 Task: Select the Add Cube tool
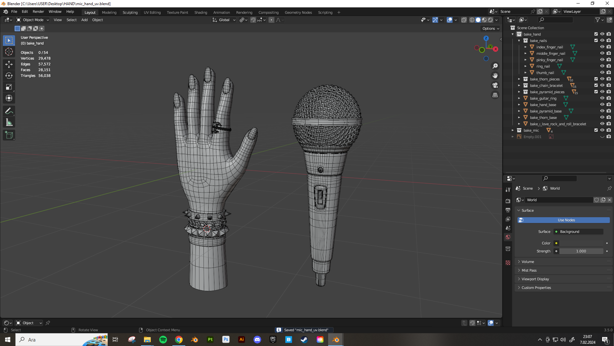click(x=9, y=135)
